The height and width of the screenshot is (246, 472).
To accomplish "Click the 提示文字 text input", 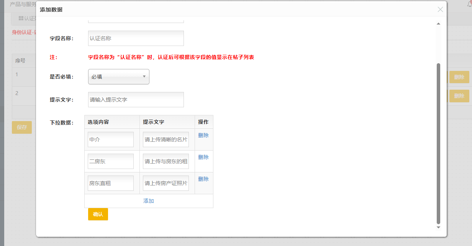I will click(136, 100).
